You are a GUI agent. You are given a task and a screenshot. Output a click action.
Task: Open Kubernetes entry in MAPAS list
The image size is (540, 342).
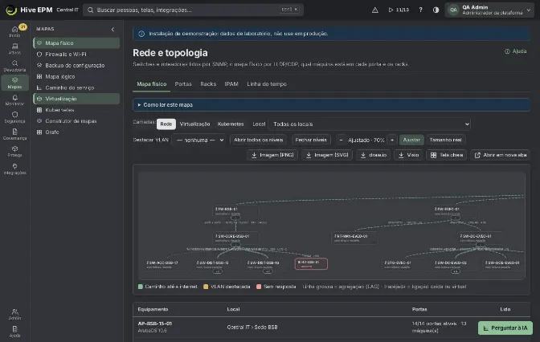76,110
